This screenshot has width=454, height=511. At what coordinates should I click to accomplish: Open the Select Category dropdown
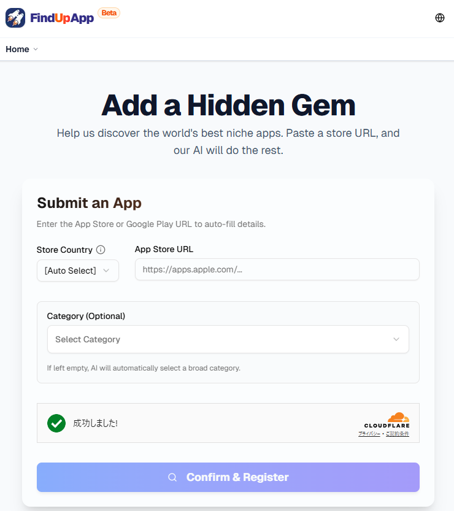(x=228, y=339)
